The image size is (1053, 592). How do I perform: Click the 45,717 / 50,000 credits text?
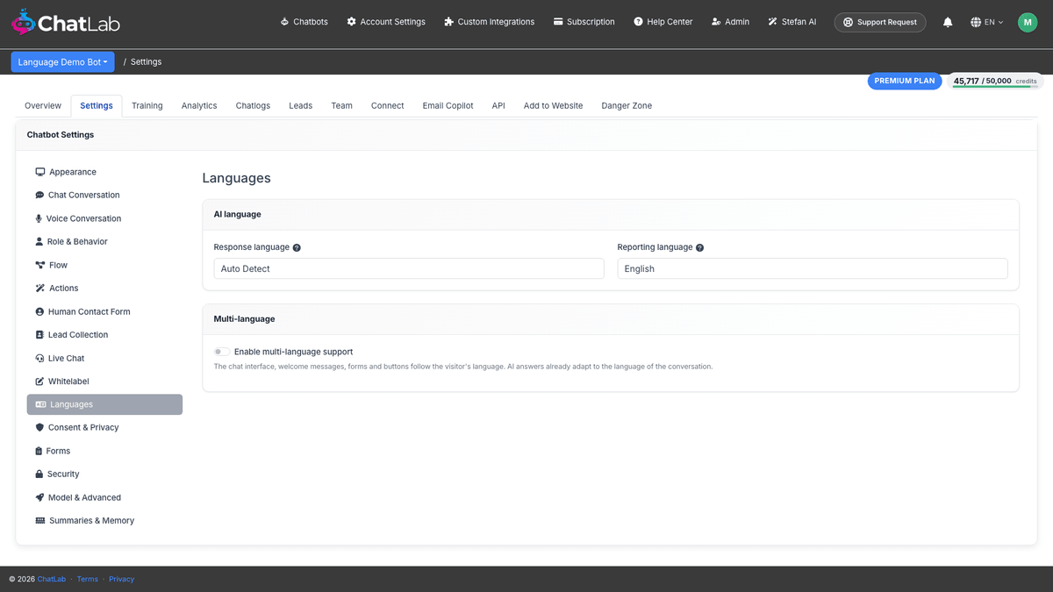(995, 81)
